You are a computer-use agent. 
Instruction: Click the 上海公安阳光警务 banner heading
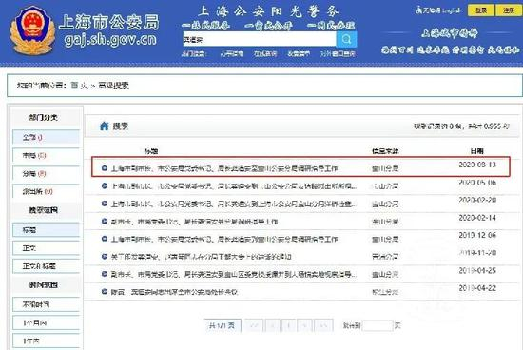click(x=268, y=11)
